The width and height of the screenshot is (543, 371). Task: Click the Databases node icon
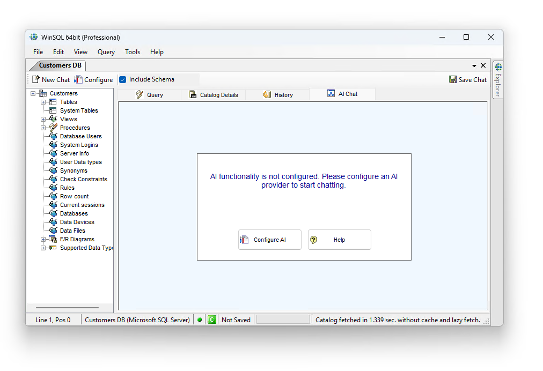pyautogui.click(x=53, y=213)
